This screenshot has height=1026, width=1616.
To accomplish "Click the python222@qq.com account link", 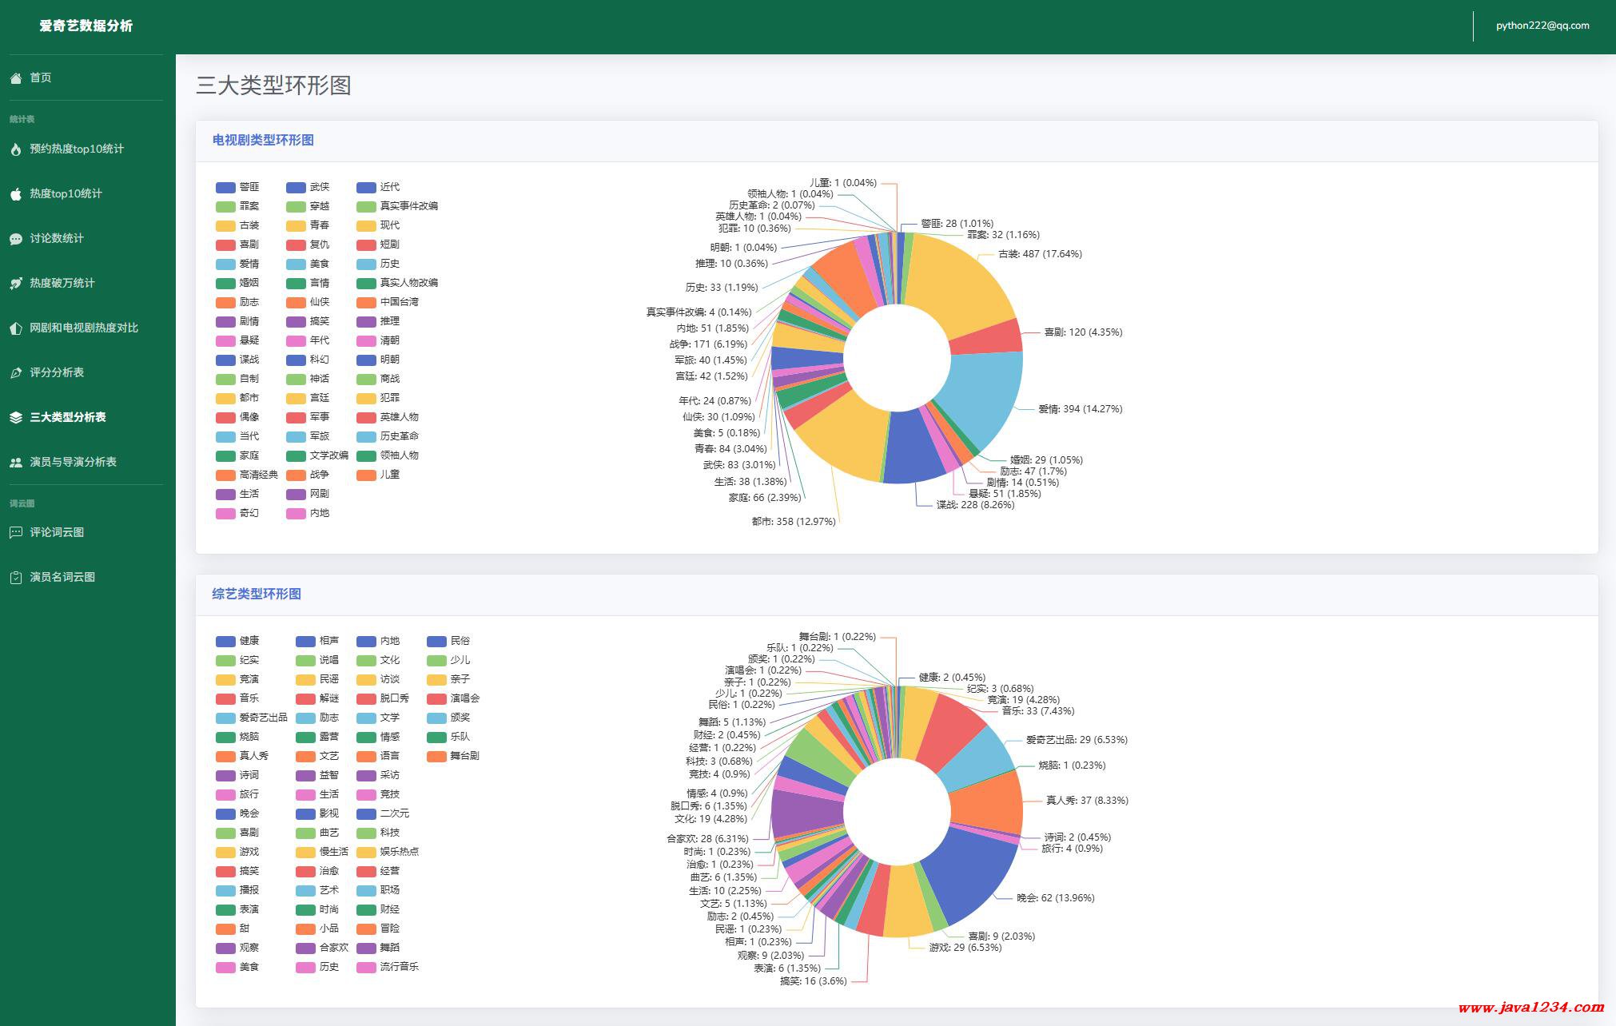I will click(1542, 26).
